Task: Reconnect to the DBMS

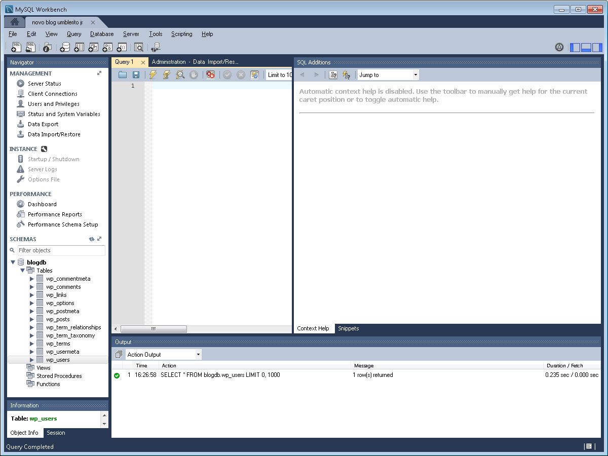Action: 156,47
